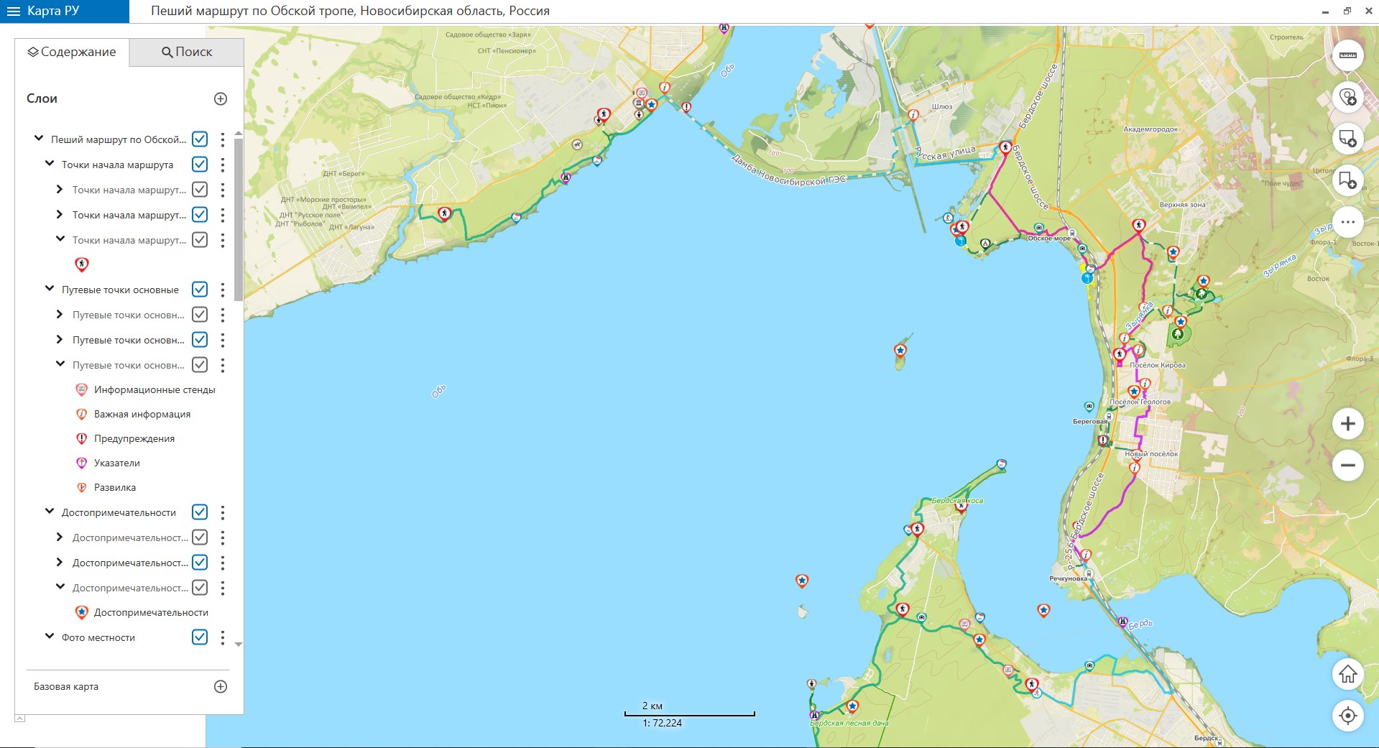Toggle the Фото местности layer checkbox

coord(200,637)
